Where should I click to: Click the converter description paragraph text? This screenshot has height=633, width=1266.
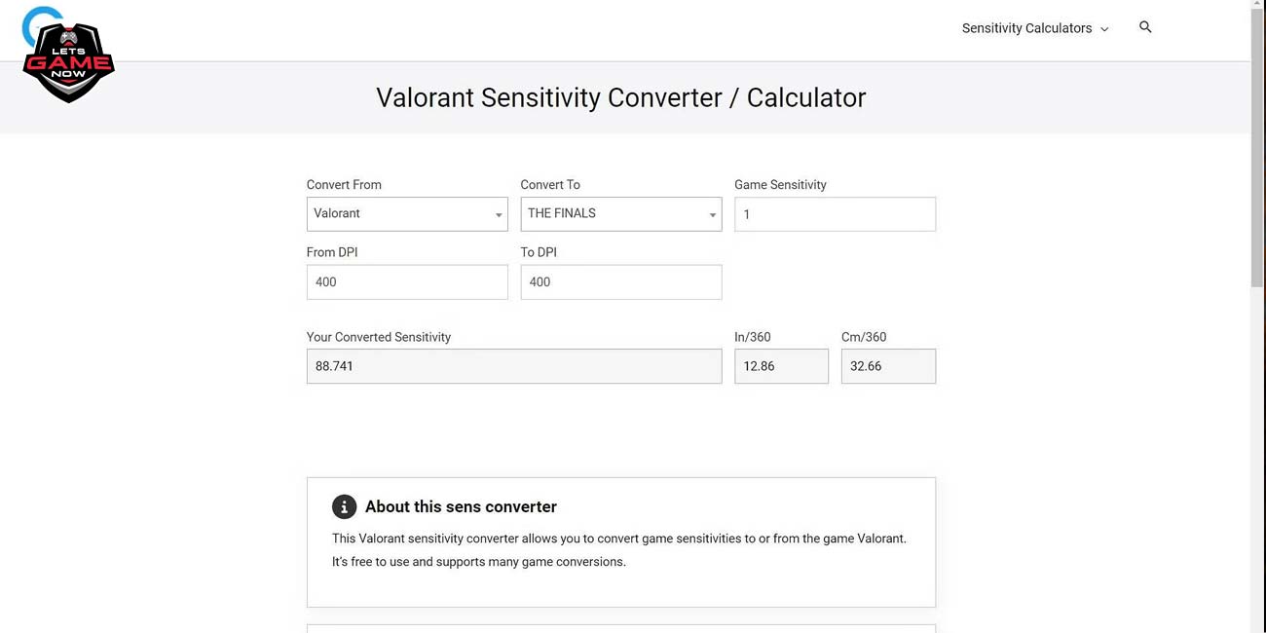coord(619,550)
